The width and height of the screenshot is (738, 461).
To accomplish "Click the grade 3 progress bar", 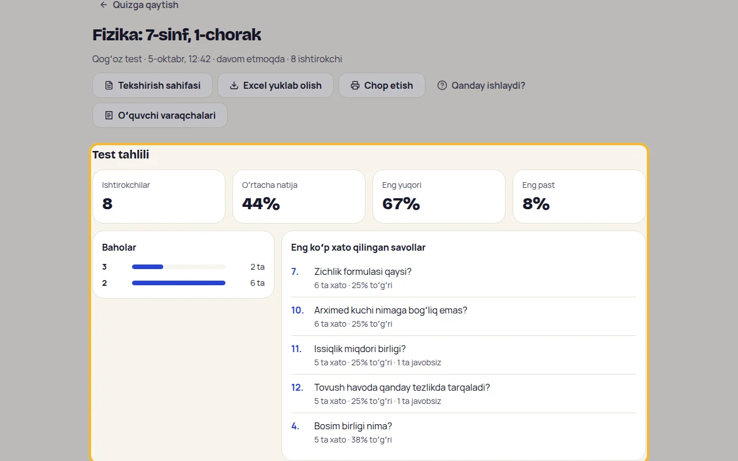I will [179, 267].
